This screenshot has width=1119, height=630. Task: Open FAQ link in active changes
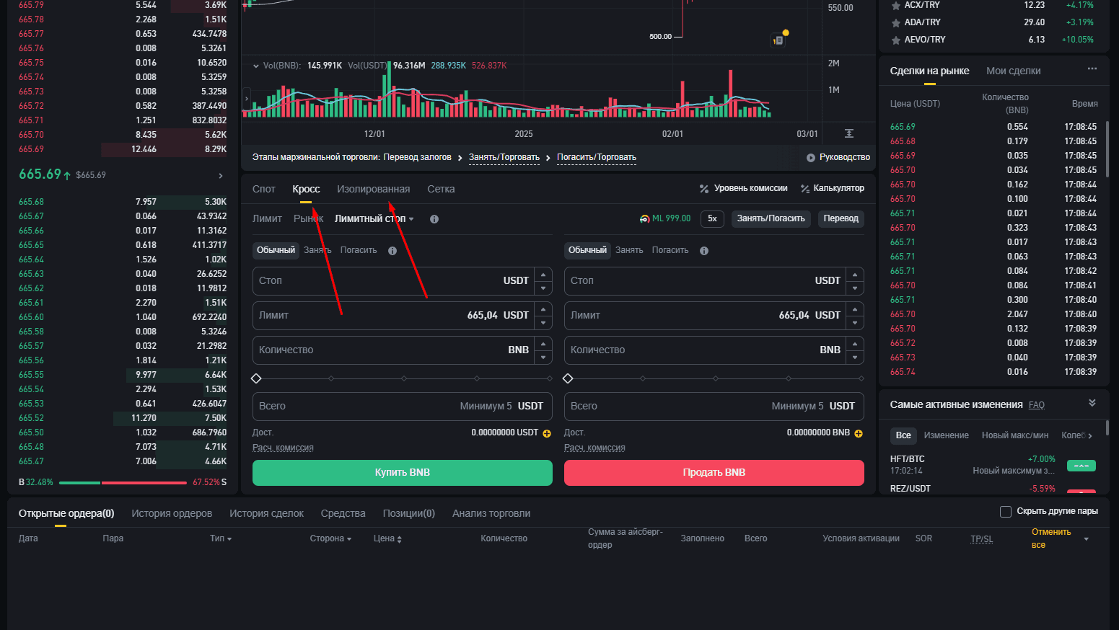pos(1037,405)
